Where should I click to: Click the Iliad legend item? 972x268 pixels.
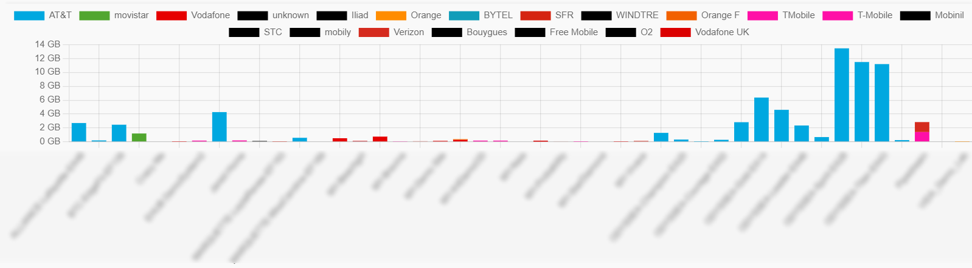(x=342, y=15)
